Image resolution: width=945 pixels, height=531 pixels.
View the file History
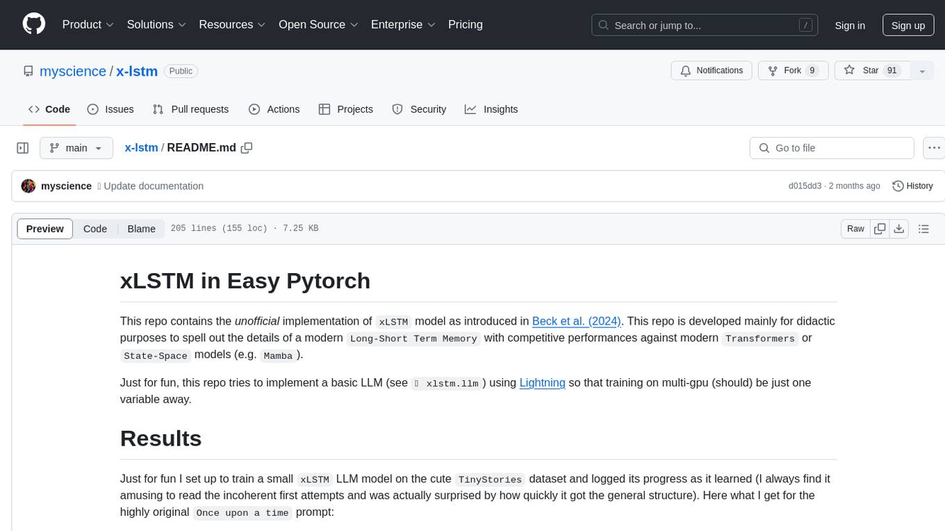[912, 186]
